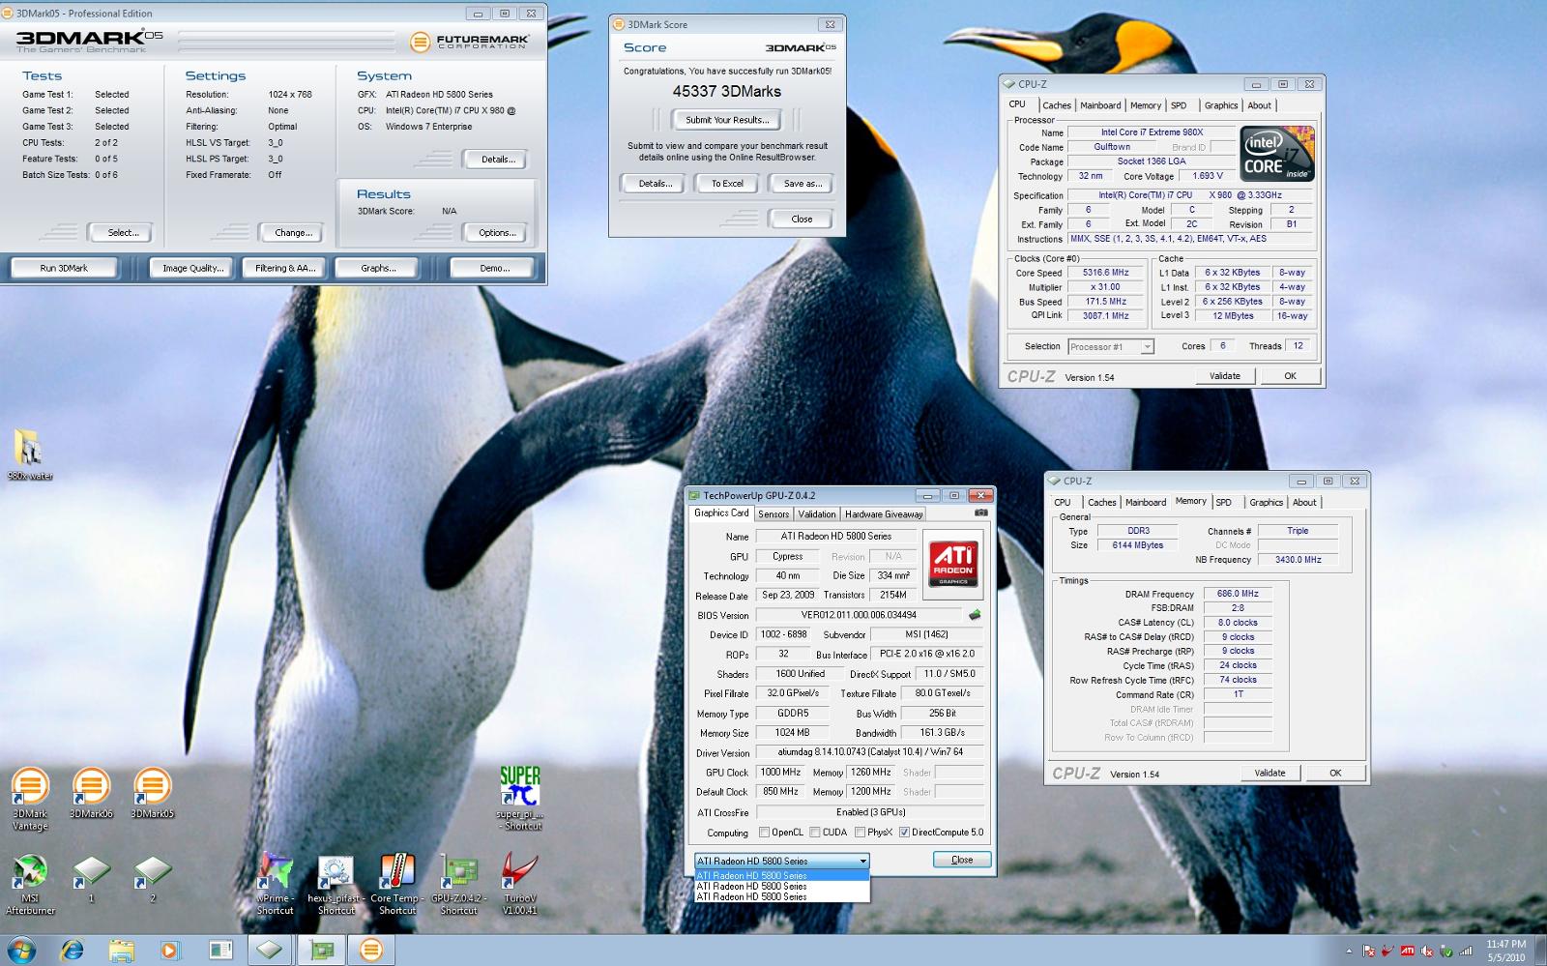The height and width of the screenshot is (966, 1547).
Task: Open the Caches tab in the upper CPU-Z window
Action: (x=1056, y=105)
